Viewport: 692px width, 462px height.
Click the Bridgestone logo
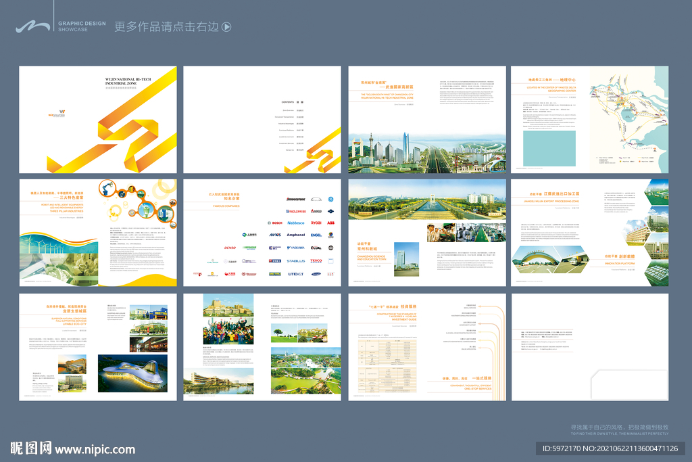coord(296,200)
